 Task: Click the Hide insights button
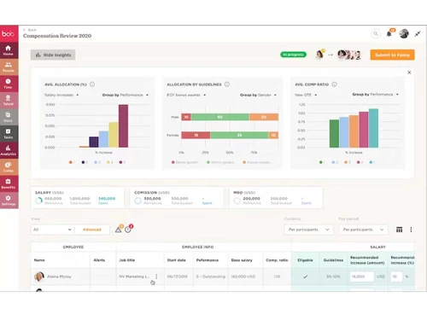53,55
